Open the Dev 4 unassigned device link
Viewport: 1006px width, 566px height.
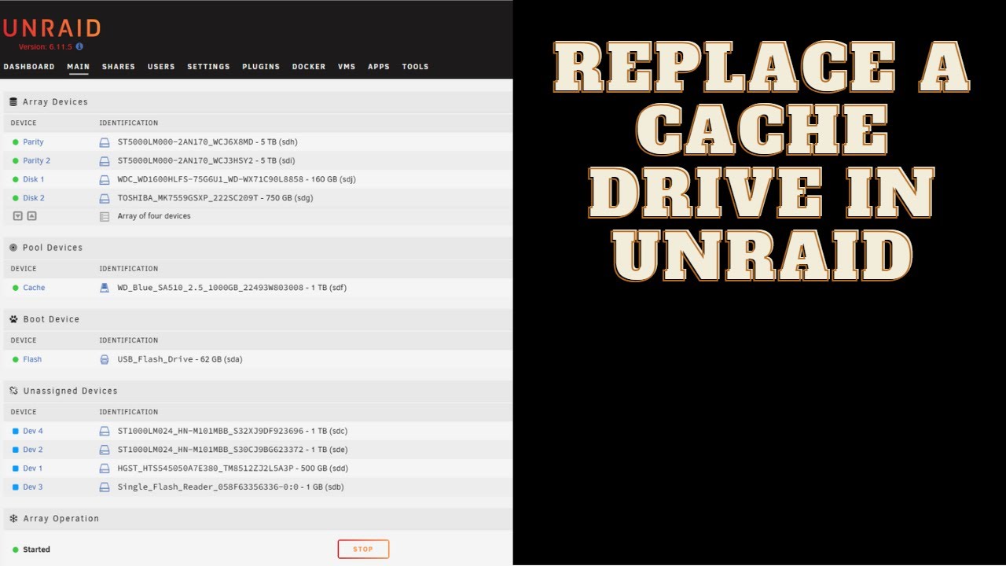[x=33, y=432]
